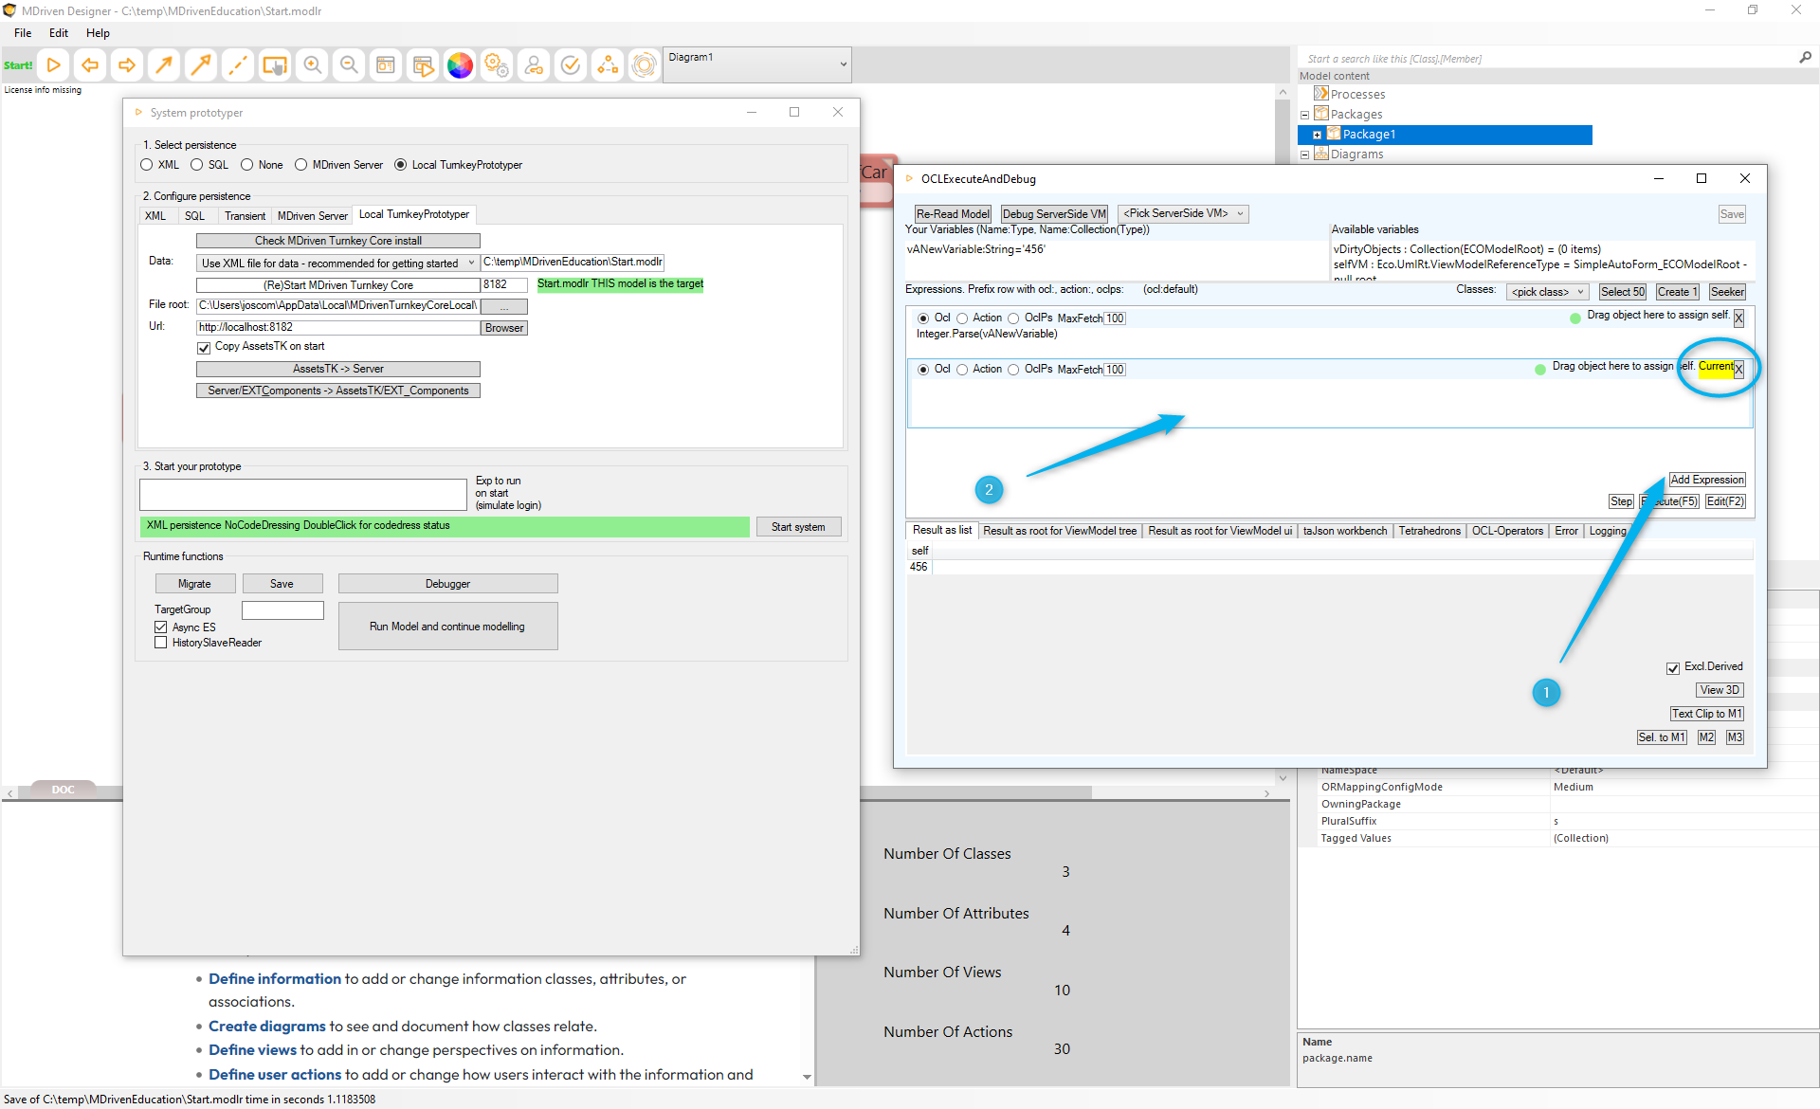Select the XML persistence radio button
The image size is (1820, 1109).
point(147,165)
